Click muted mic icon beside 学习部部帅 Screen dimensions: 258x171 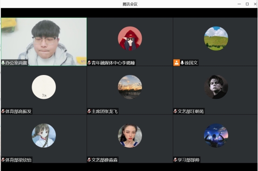click(176, 160)
